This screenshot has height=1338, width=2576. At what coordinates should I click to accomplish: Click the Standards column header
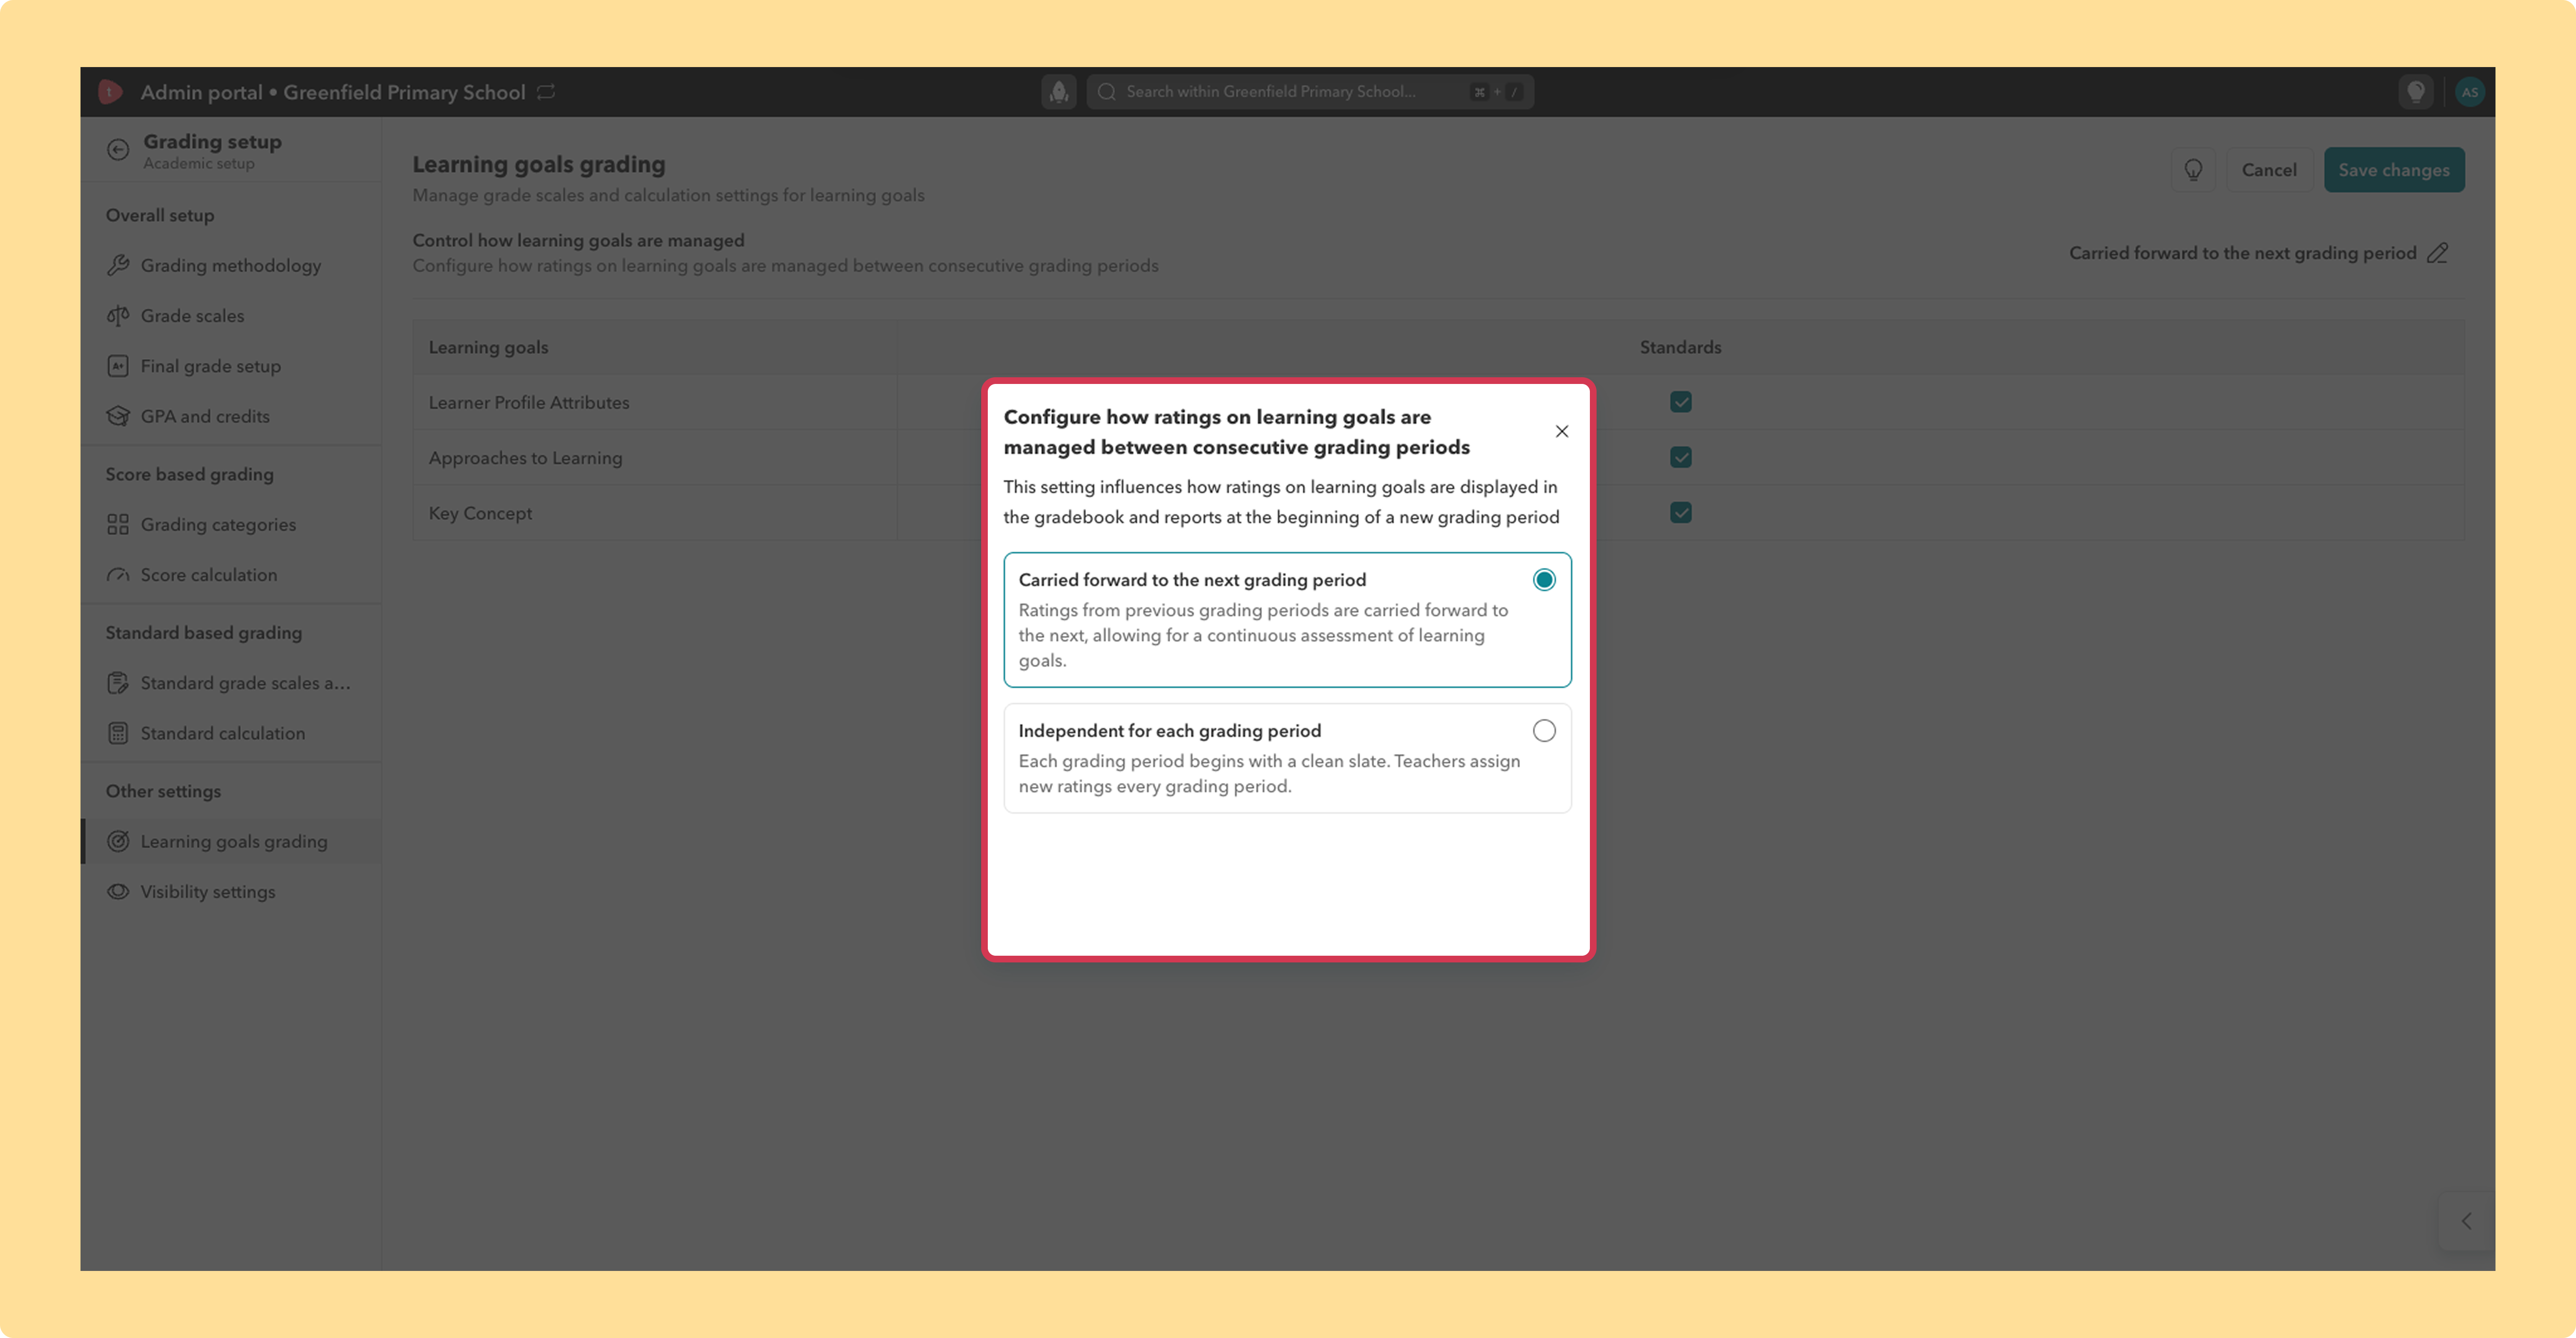pyautogui.click(x=1680, y=347)
